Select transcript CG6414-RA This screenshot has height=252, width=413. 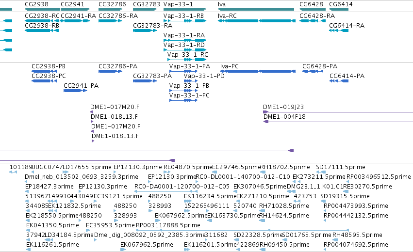(x=339, y=31)
